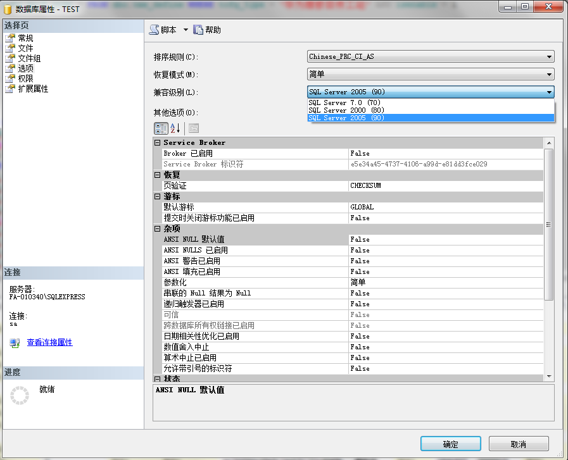Open the 脚本 dropdown arrow
The height and width of the screenshot is (460, 568).
pos(186,30)
